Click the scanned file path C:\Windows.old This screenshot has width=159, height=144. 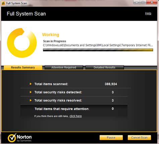98,45
